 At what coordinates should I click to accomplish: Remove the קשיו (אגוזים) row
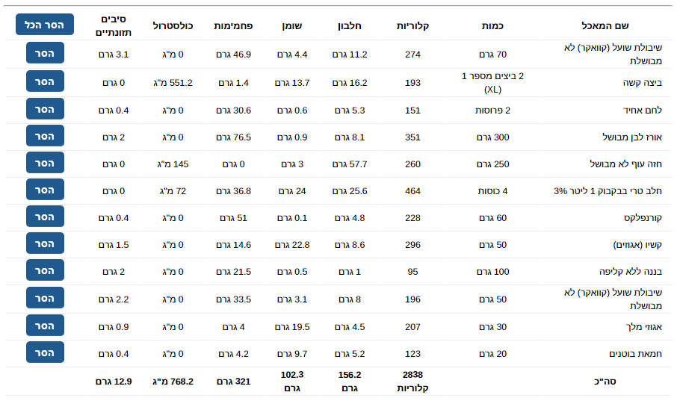point(45,243)
